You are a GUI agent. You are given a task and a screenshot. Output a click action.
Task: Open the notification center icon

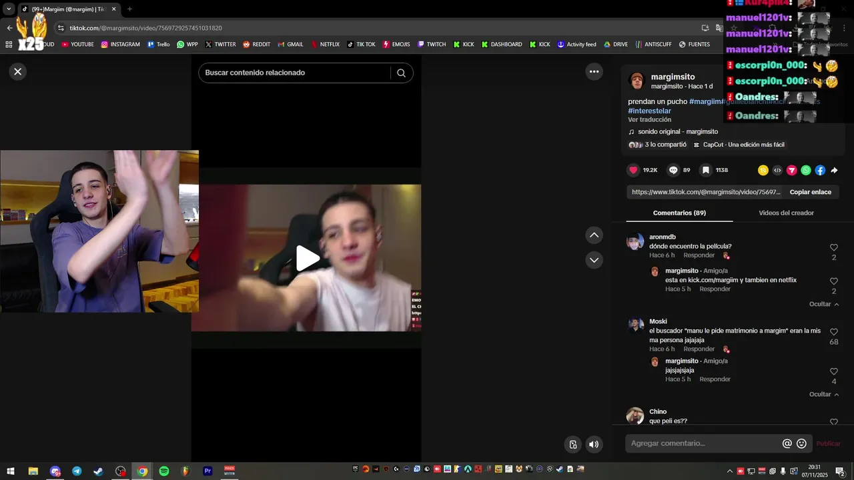(x=840, y=471)
